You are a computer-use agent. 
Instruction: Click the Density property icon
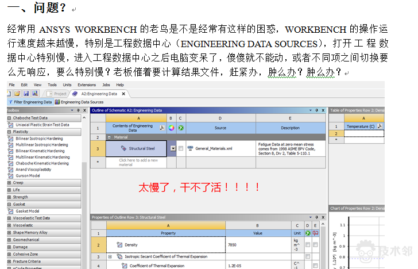[x=119, y=245]
